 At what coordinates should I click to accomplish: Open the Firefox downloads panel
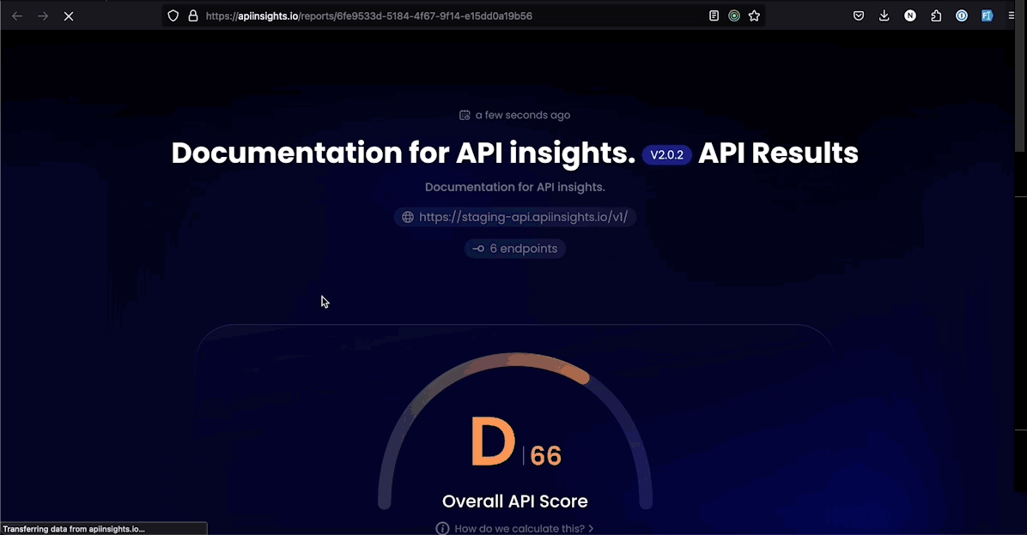tap(884, 15)
